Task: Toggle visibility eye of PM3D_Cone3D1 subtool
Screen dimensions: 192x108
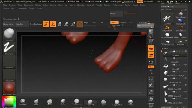Action: 186,78
